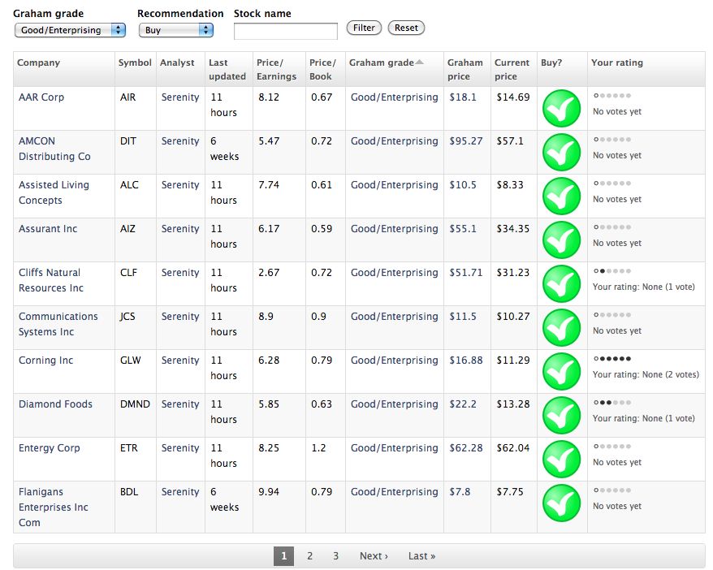Click analyst Serenity in the Corning Inc row
The width and height of the screenshot is (713, 570).
(180, 361)
